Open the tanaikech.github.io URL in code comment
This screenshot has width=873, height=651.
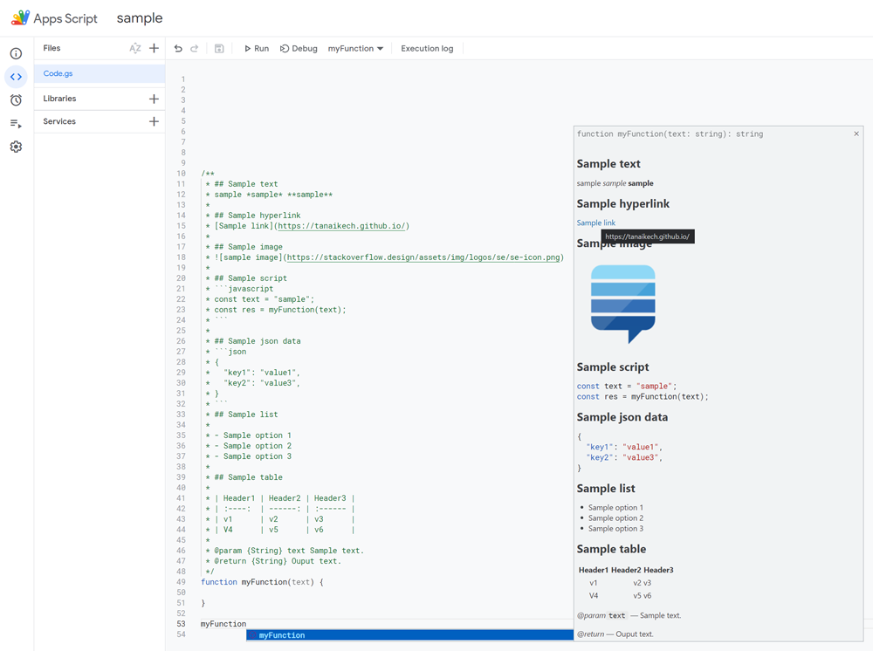click(341, 226)
